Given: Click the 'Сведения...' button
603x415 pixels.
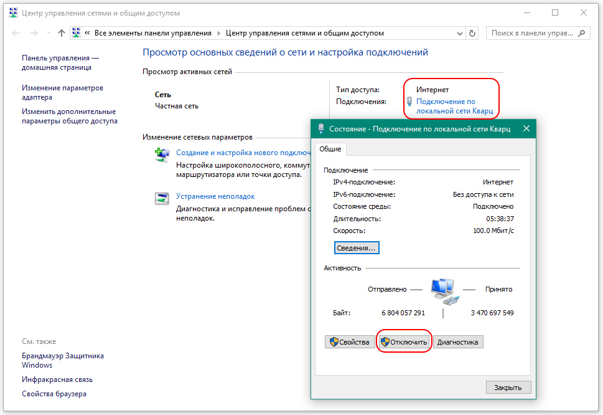Looking at the screenshot, I should [x=357, y=248].
